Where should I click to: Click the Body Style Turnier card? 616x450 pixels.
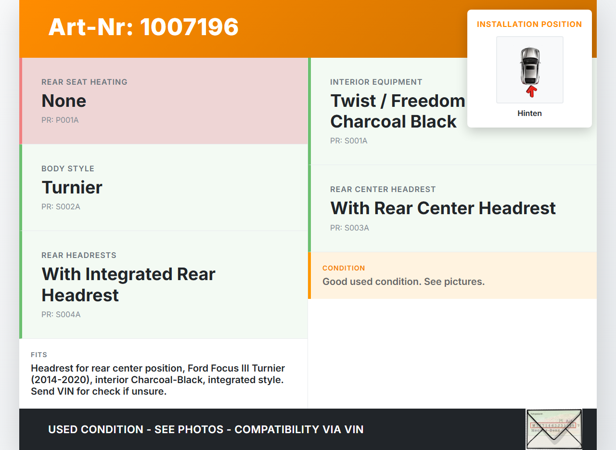click(165, 188)
